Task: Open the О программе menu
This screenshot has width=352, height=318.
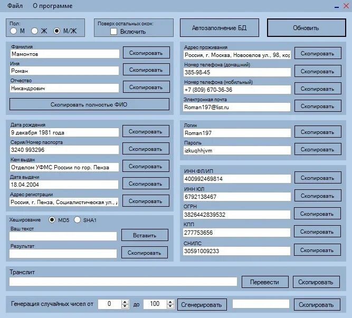Action: tap(53, 6)
